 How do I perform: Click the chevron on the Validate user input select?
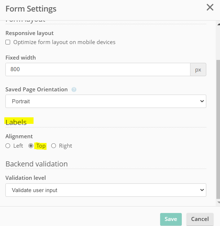point(202,190)
